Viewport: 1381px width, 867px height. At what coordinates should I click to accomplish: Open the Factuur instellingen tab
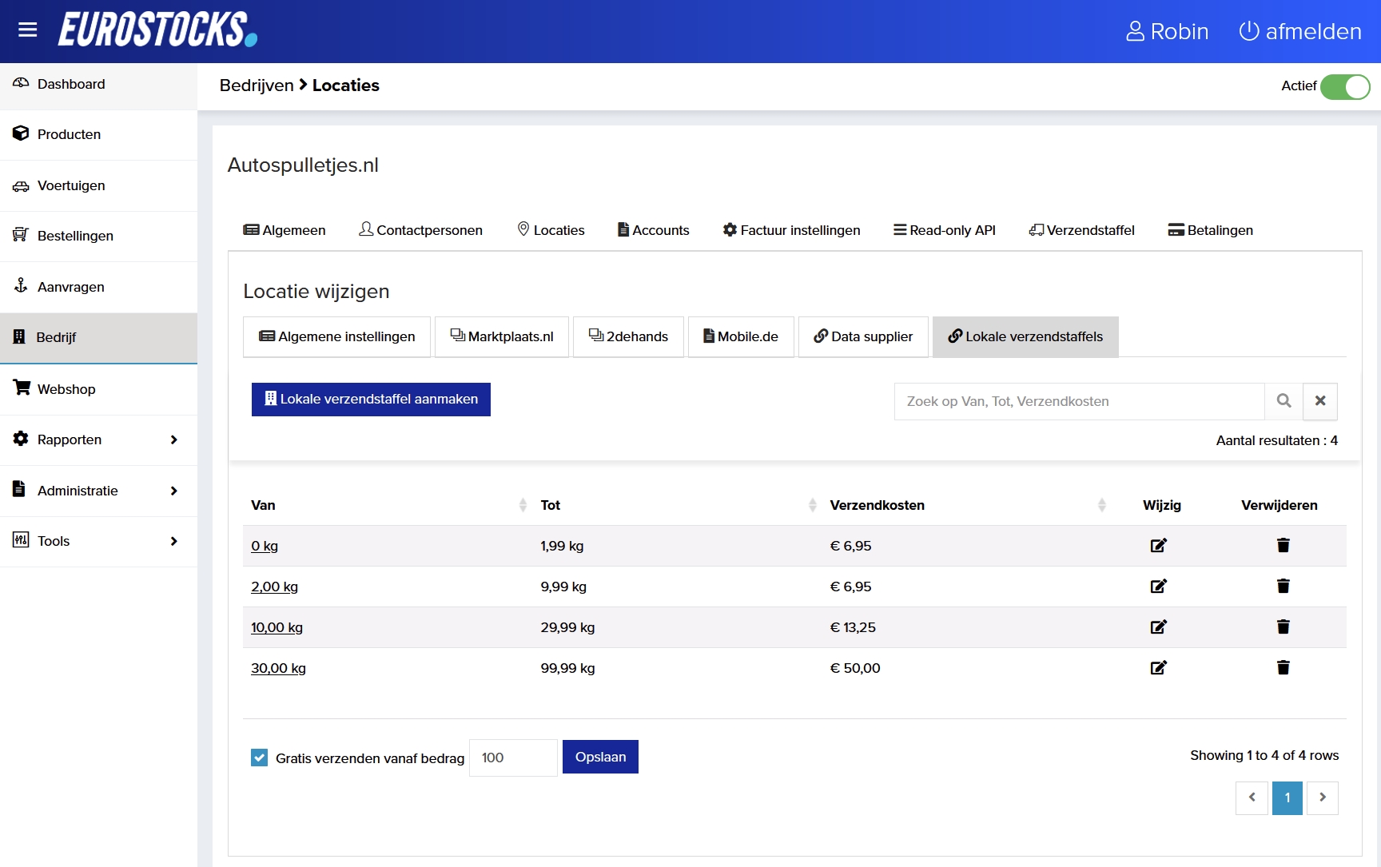click(791, 230)
